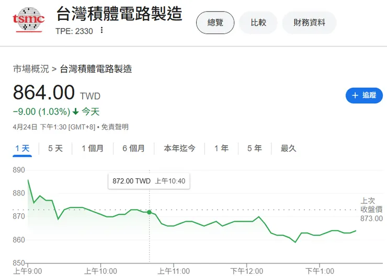387x276 pixels.
Task: Select the 6 個月 time range
Action: point(133,148)
